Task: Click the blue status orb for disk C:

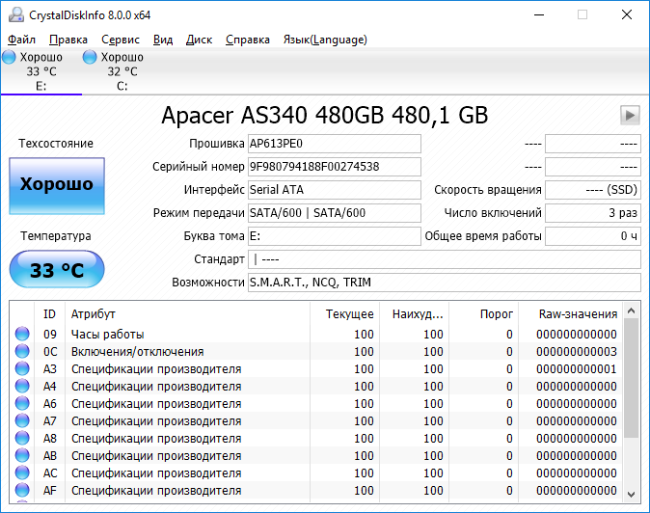Action: click(90, 57)
